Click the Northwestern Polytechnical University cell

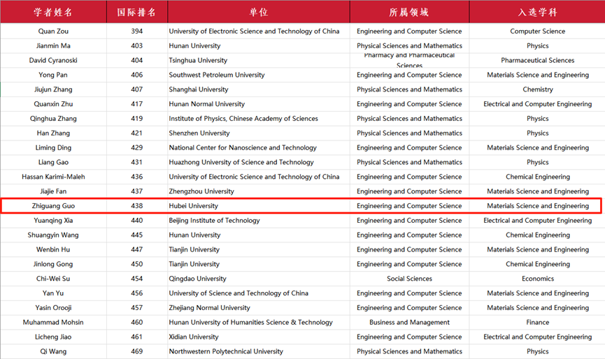(226, 351)
